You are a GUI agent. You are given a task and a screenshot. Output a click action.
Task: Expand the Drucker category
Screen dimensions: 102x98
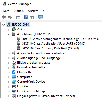[8, 87]
